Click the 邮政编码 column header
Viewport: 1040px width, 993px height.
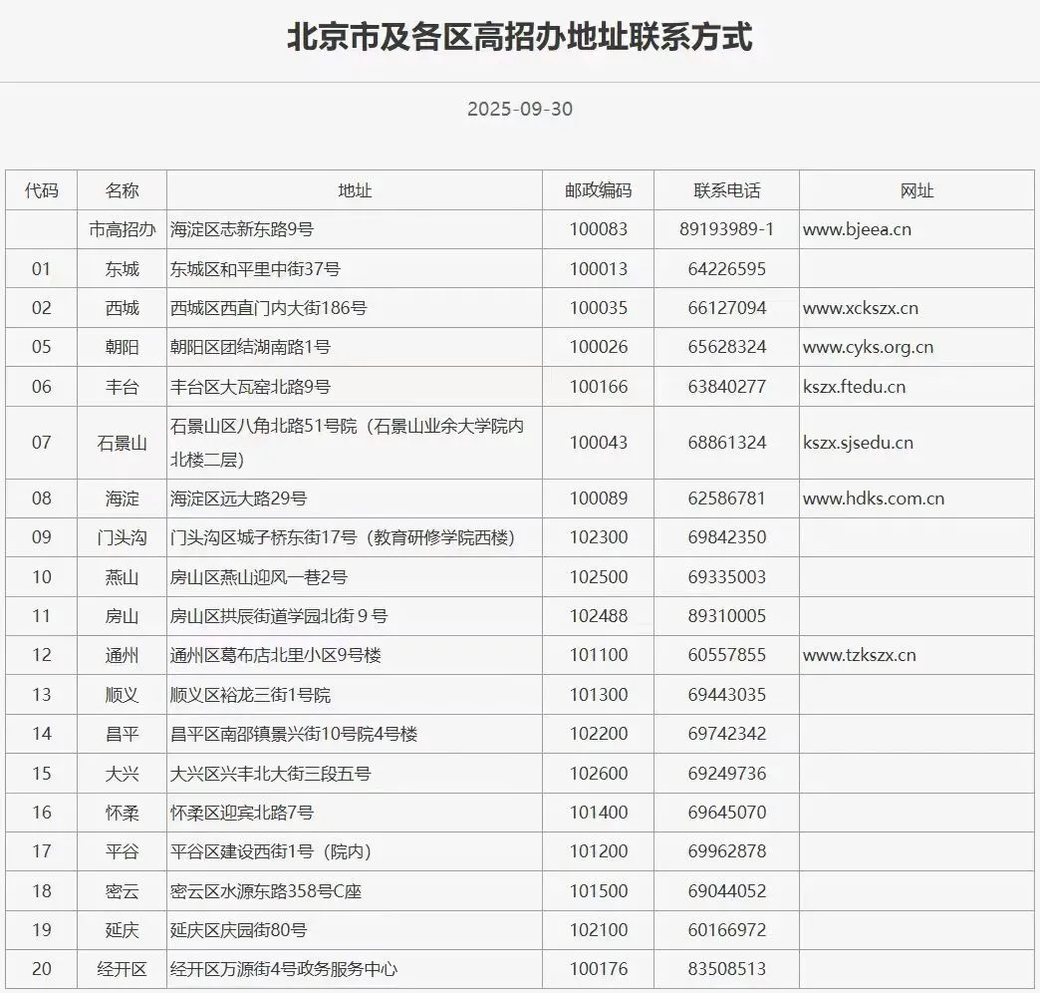[599, 190]
